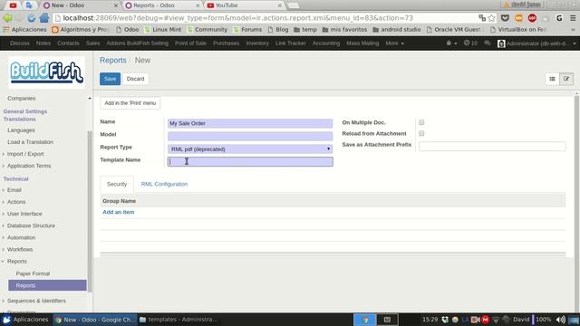
Task: Click the browser back arrow
Action: [7, 18]
